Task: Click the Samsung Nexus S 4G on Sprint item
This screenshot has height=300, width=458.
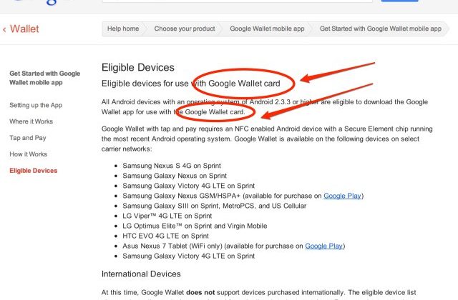Action: coord(172,166)
